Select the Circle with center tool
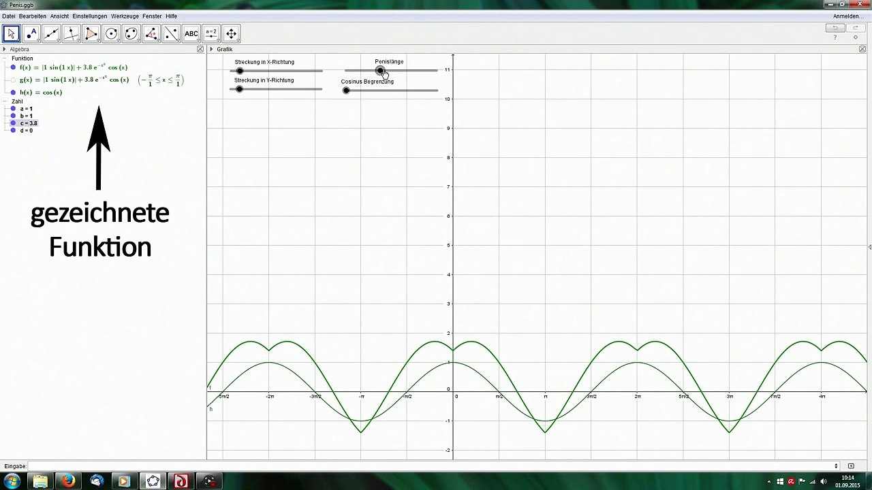Viewport: 872px width, 490px height. 111,33
